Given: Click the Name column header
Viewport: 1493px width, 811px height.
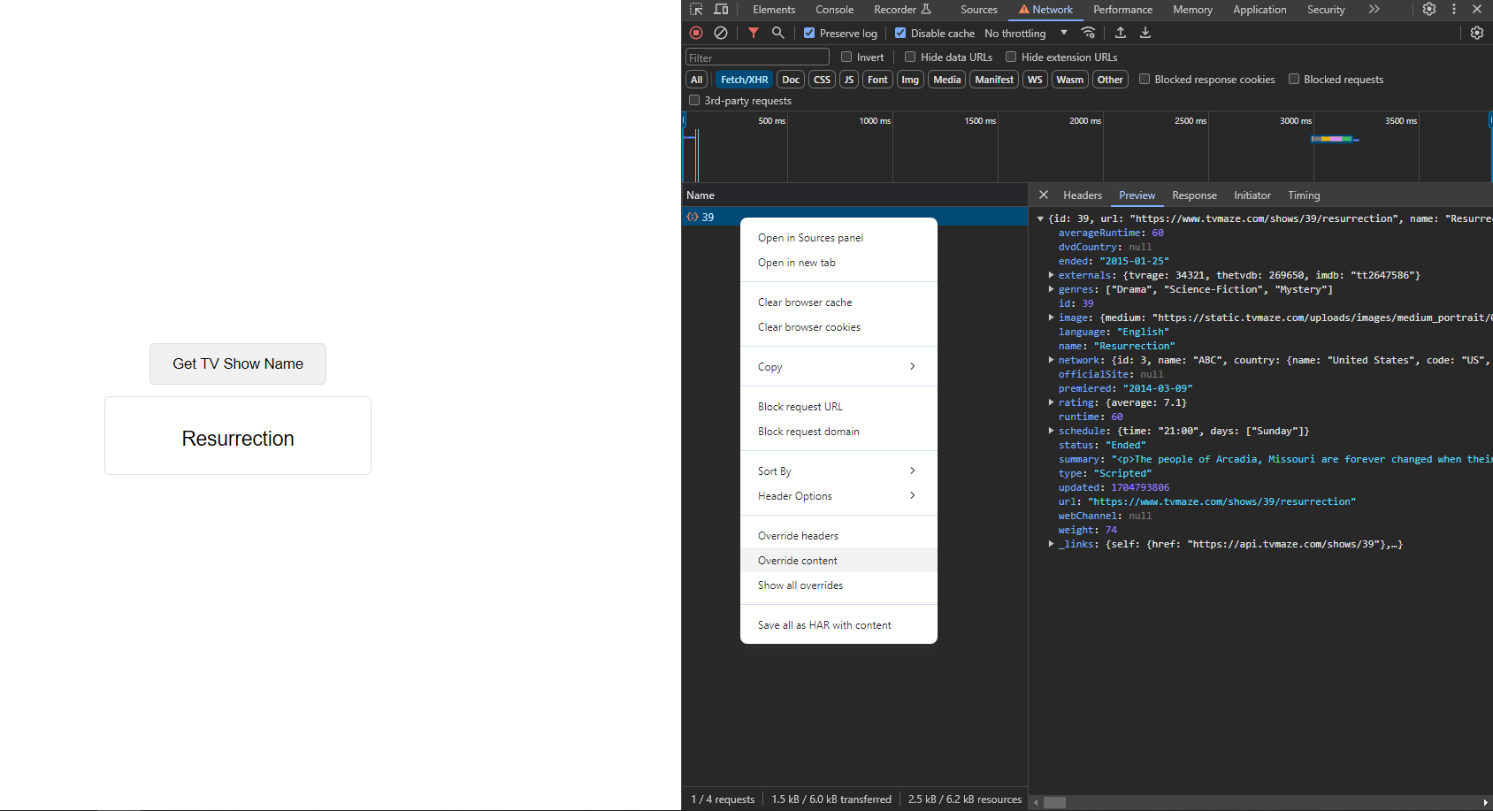Looking at the screenshot, I should (854, 195).
